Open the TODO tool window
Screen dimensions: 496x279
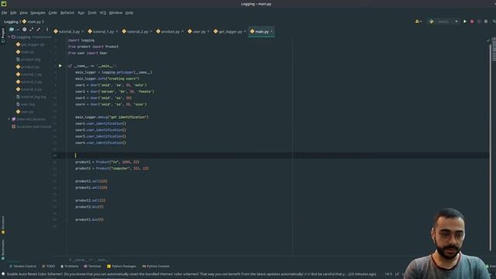48,267
